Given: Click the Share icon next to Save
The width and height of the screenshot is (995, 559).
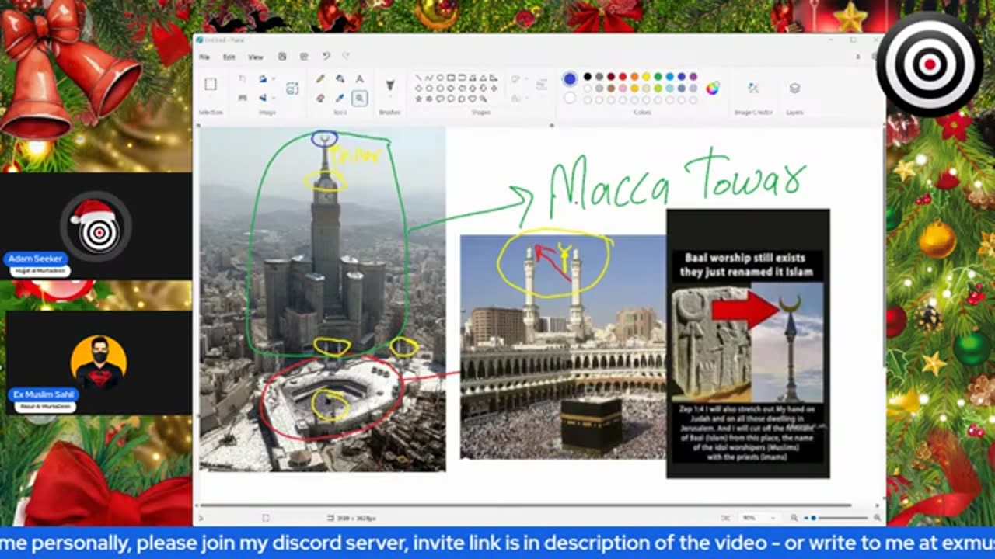Looking at the screenshot, I should click(304, 57).
